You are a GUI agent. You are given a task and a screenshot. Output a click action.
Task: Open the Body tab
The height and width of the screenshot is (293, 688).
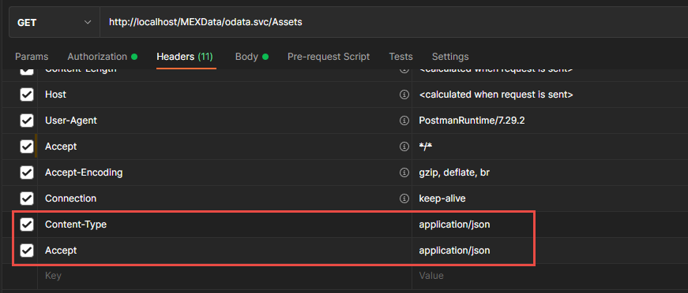pos(252,57)
